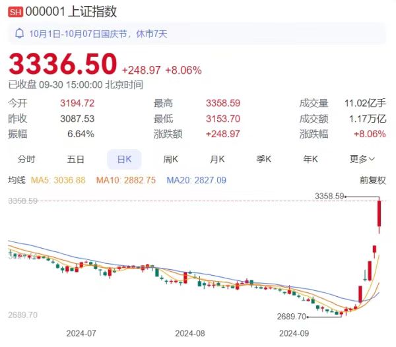Open the 前复权 adjustment selector
Screen dimensions: 396x347
pos(372,179)
